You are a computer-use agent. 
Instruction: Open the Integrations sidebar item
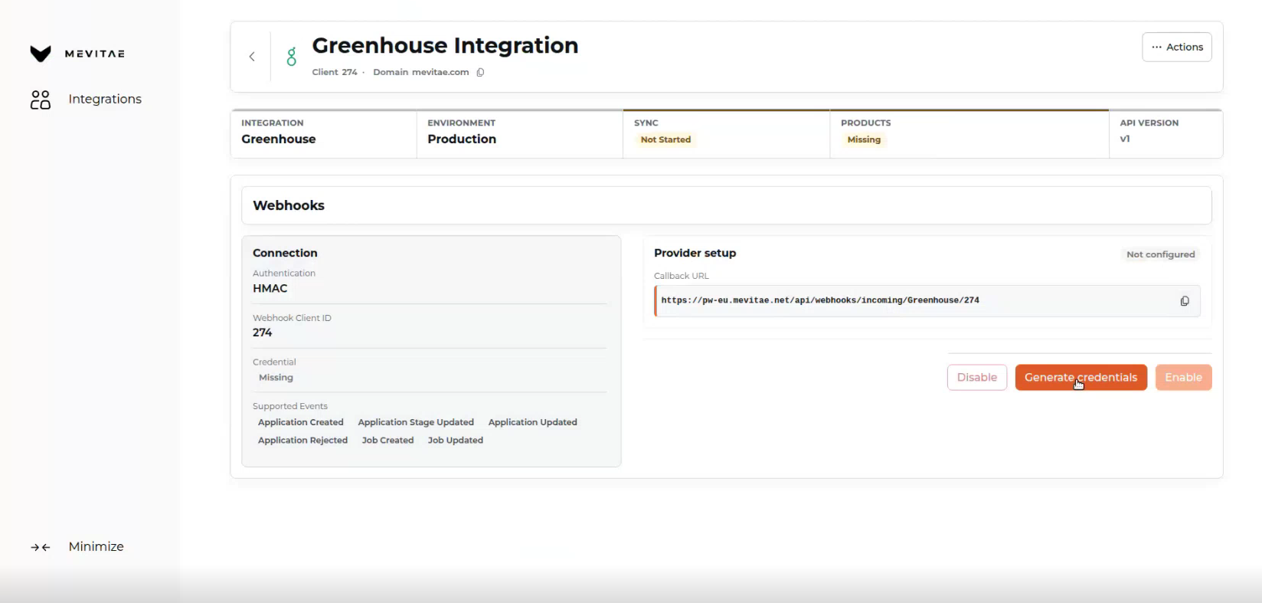[x=86, y=99]
